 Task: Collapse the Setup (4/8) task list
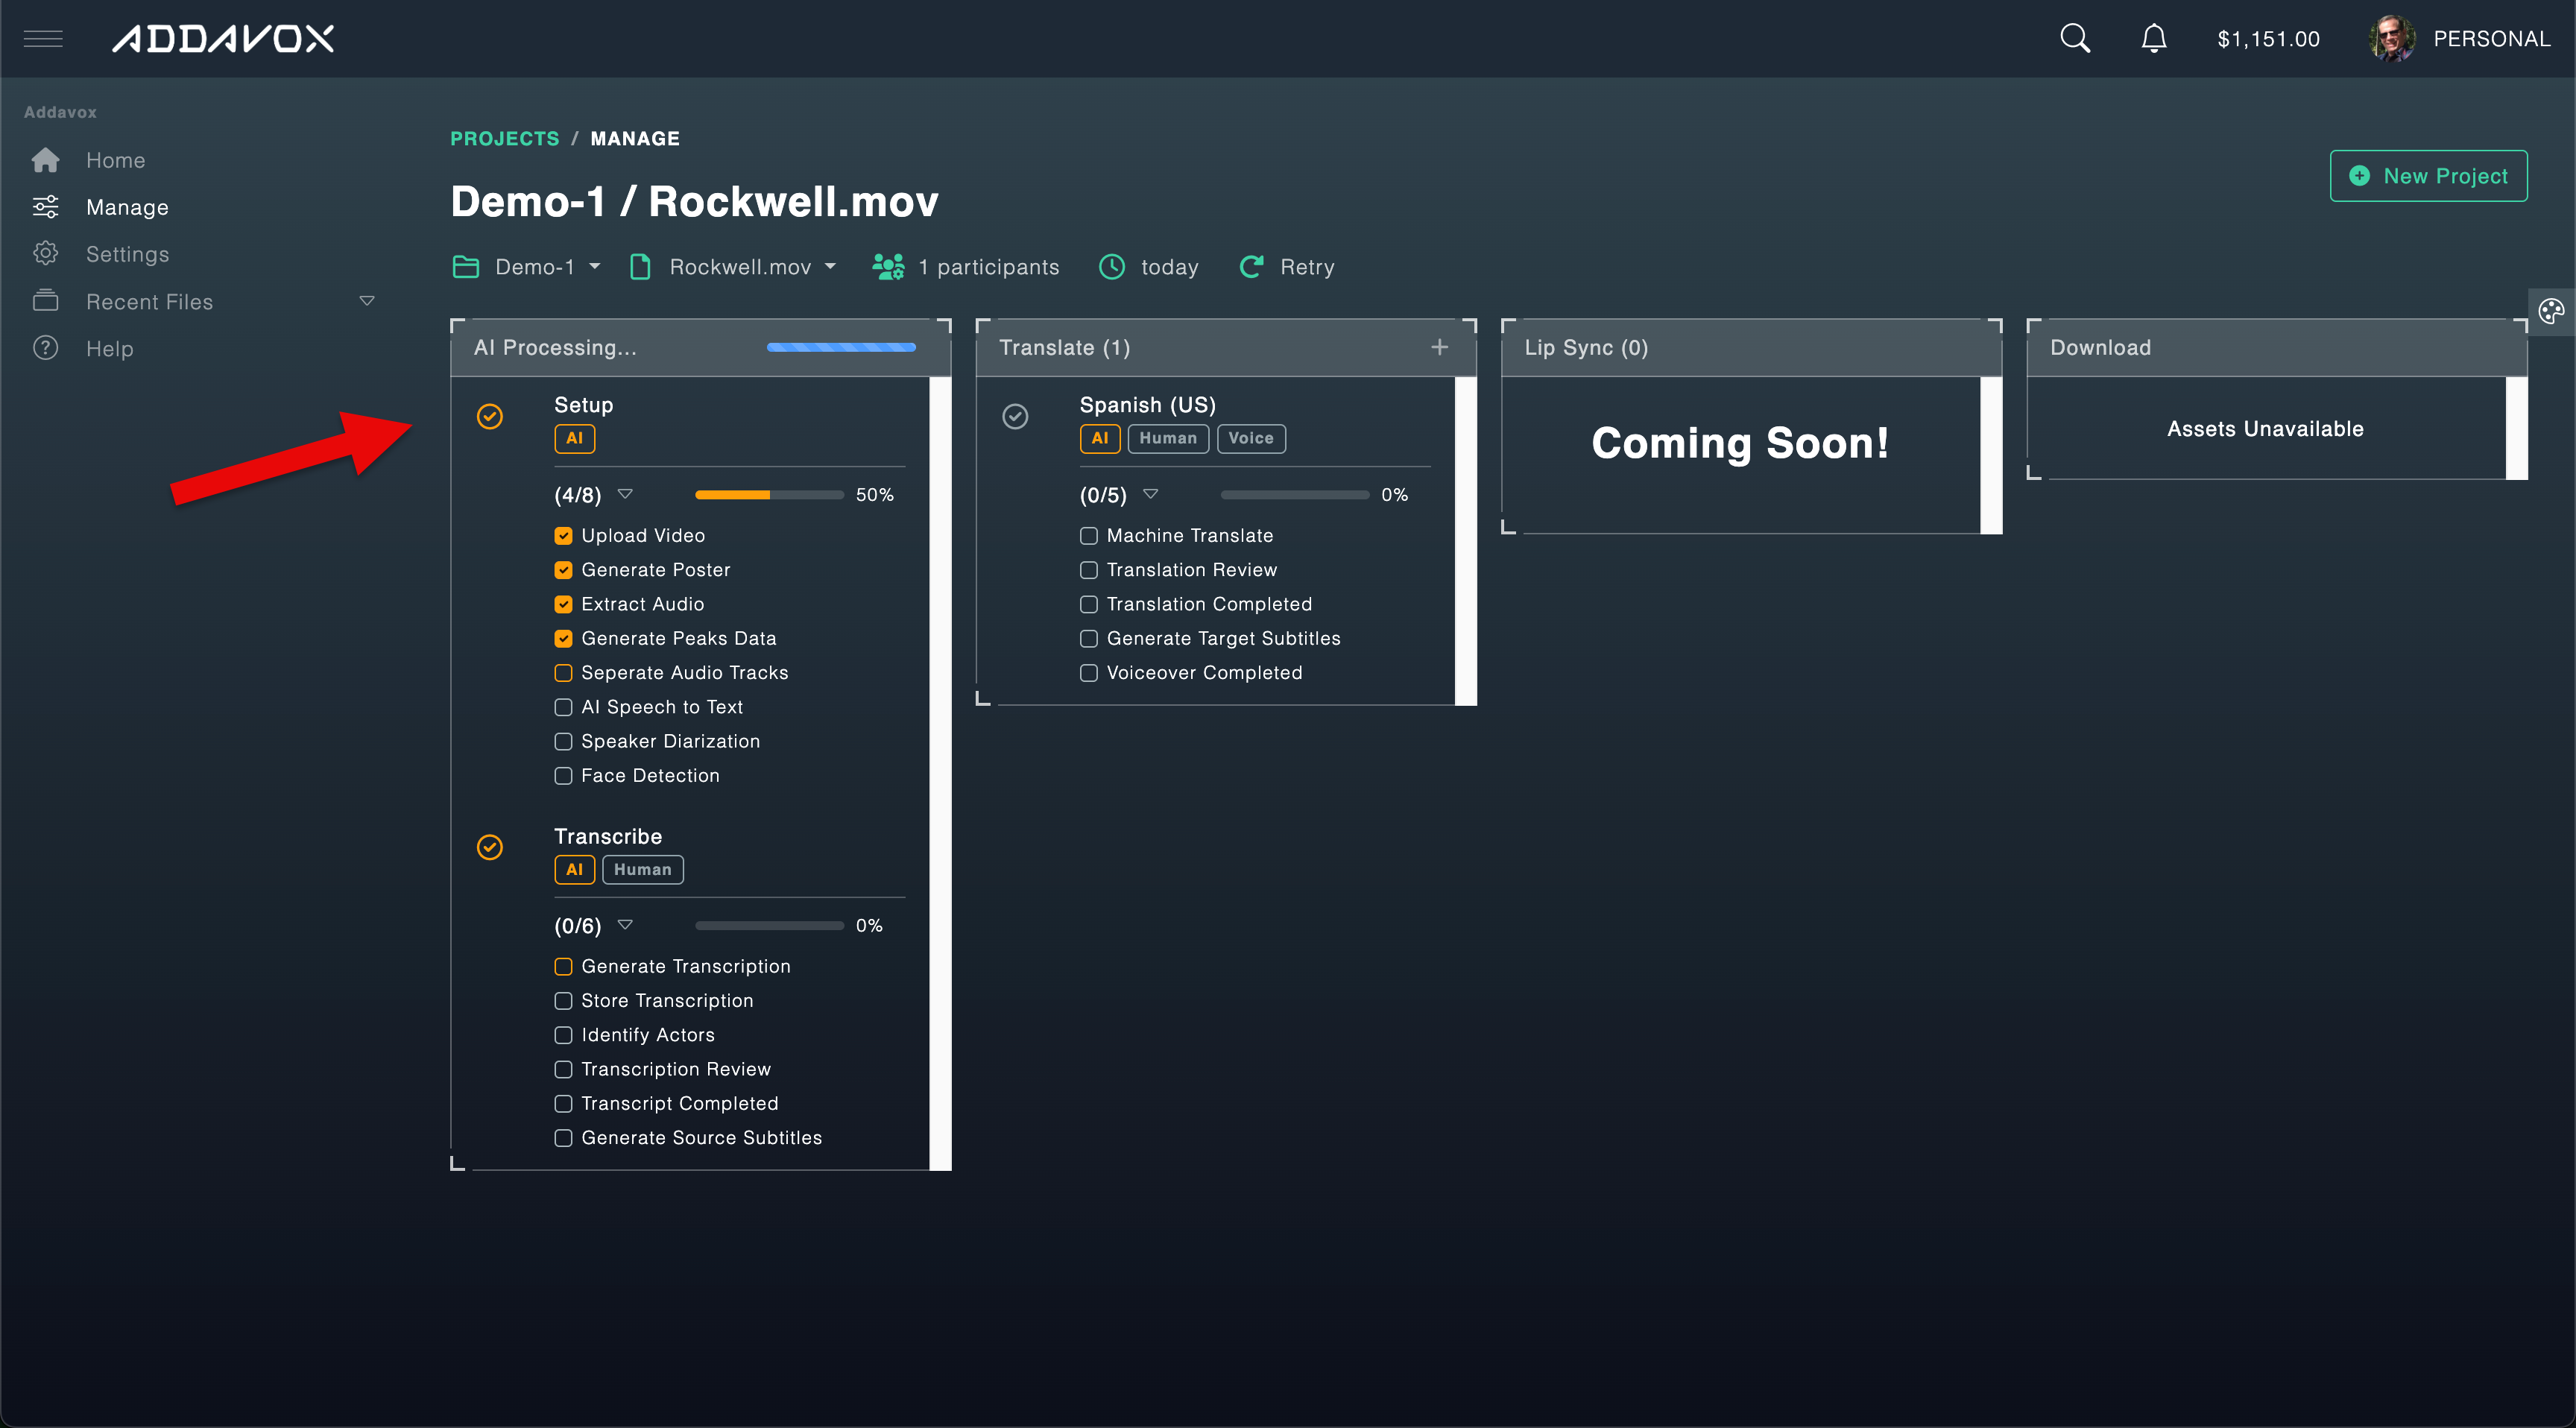(x=625, y=494)
